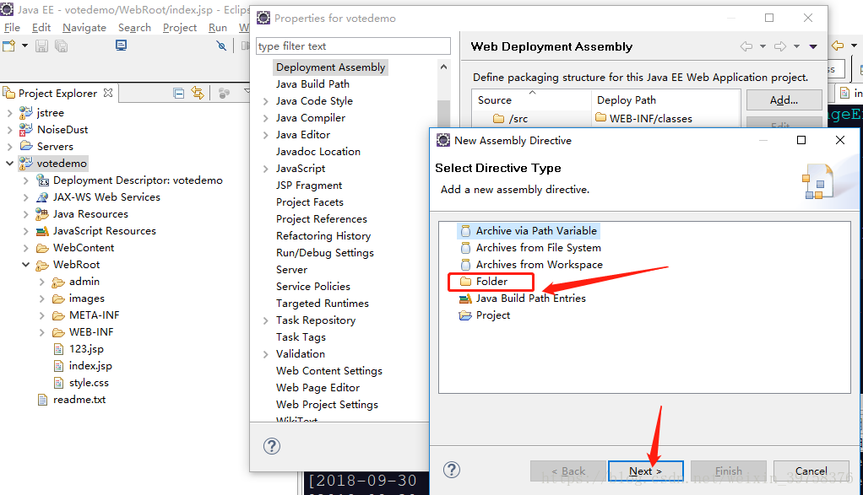Click the Deploy Path column header

[x=665, y=100]
